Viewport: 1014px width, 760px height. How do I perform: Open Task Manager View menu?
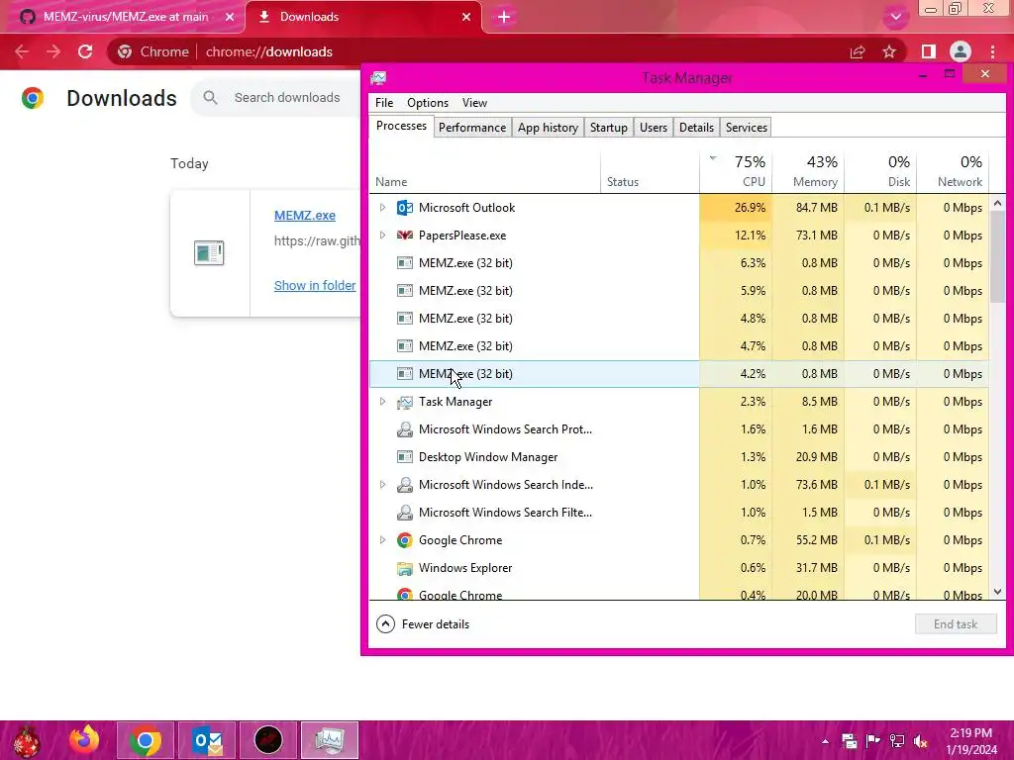[474, 103]
